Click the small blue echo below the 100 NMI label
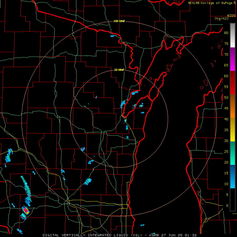Image resolution: width=237 pixels, height=237 pixels. click(x=113, y=36)
